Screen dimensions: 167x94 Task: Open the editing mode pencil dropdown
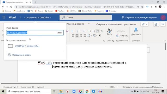(x=144, y=24)
